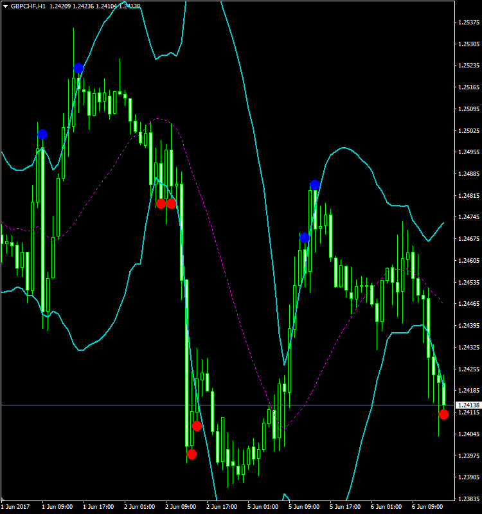
Task: Click the 1.24465 price axis label
Action: [469, 304]
